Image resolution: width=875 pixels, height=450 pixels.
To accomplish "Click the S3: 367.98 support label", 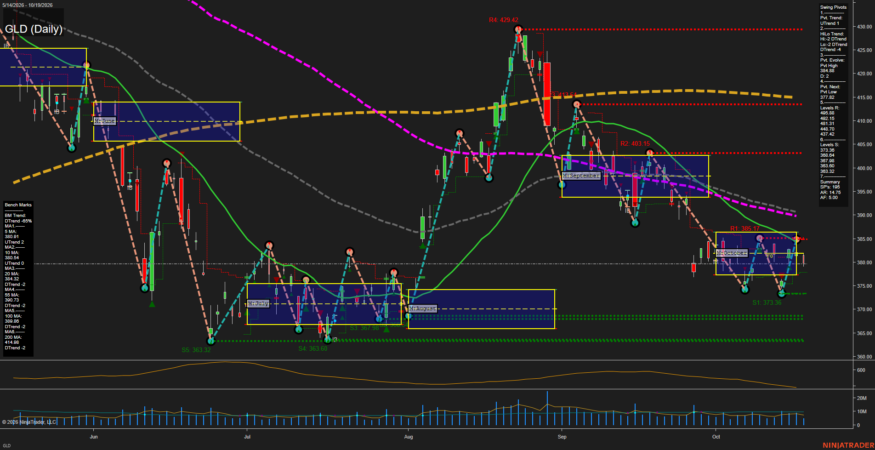I will pyautogui.click(x=364, y=328).
